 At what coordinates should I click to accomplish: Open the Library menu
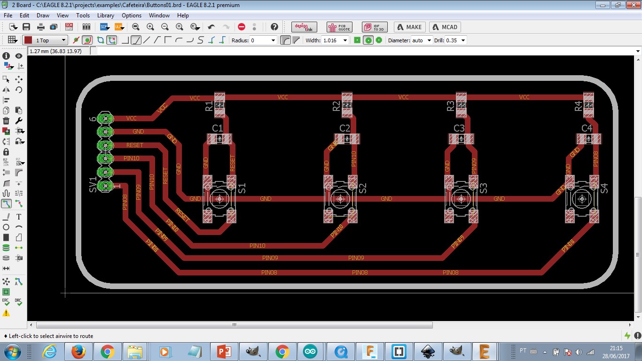pos(106,16)
